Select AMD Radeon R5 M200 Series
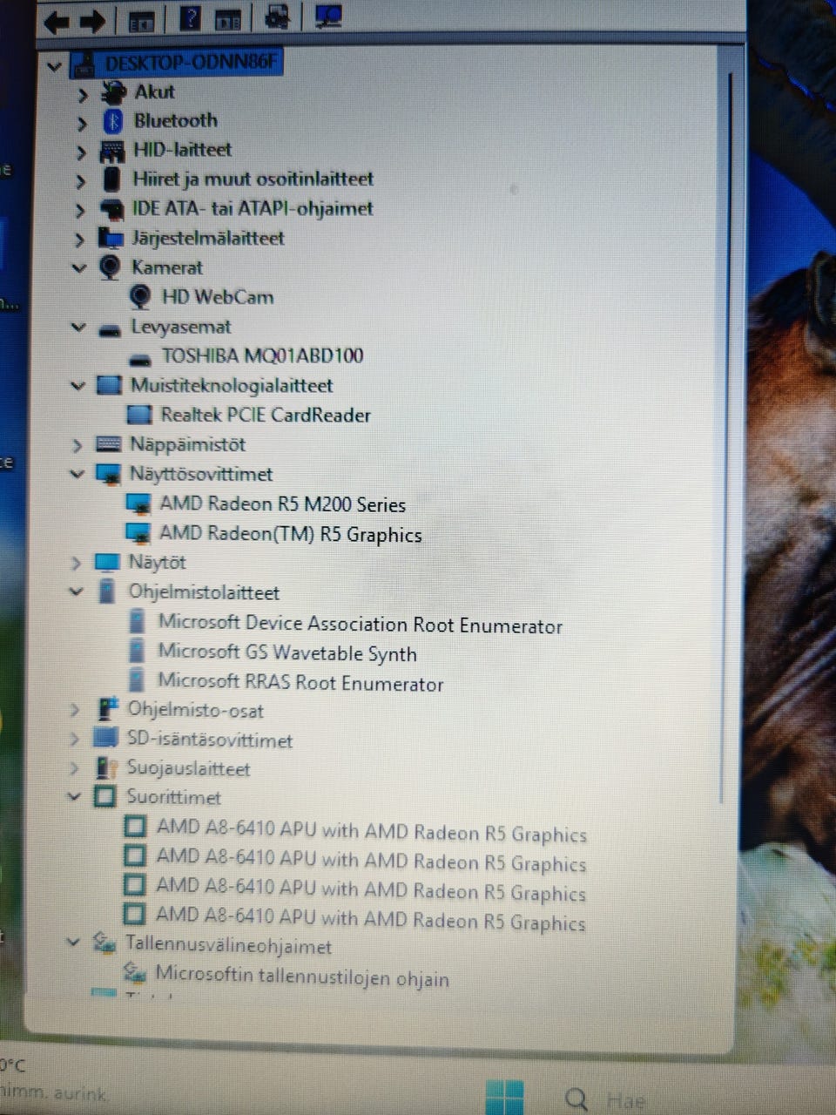 click(x=282, y=503)
